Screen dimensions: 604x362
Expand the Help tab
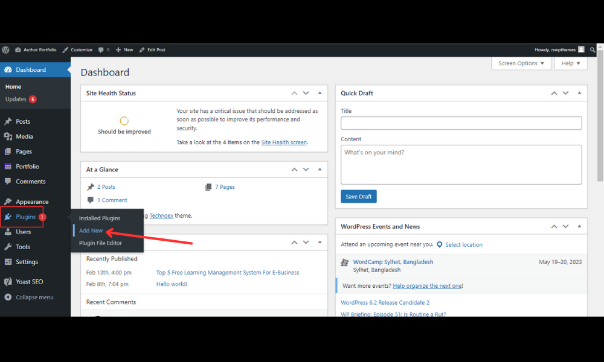tap(571, 63)
